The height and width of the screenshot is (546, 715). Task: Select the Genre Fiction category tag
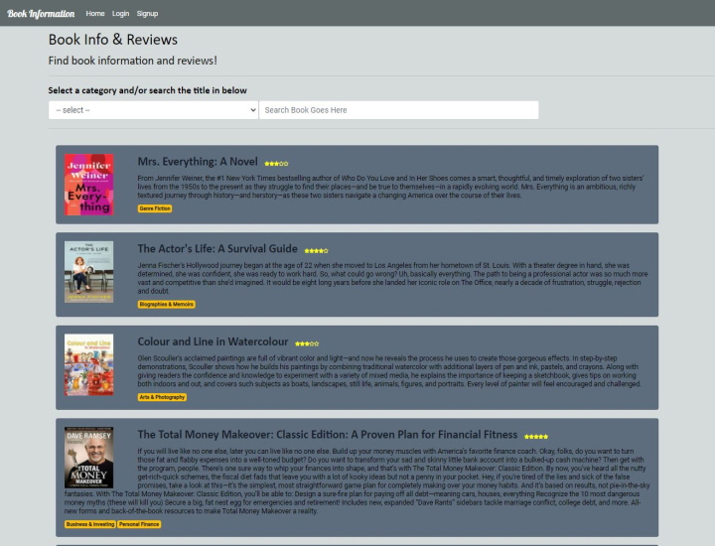tap(155, 208)
